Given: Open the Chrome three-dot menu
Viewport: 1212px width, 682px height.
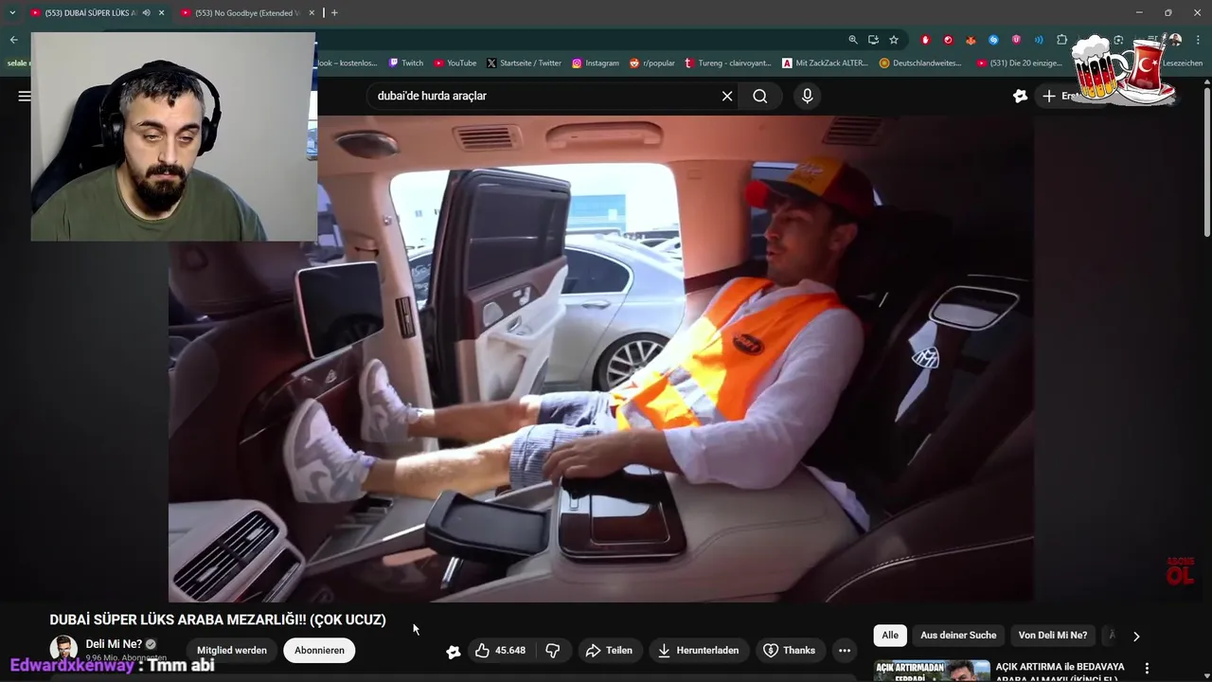Looking at the screenshot, I should (x=1197, y=40).
